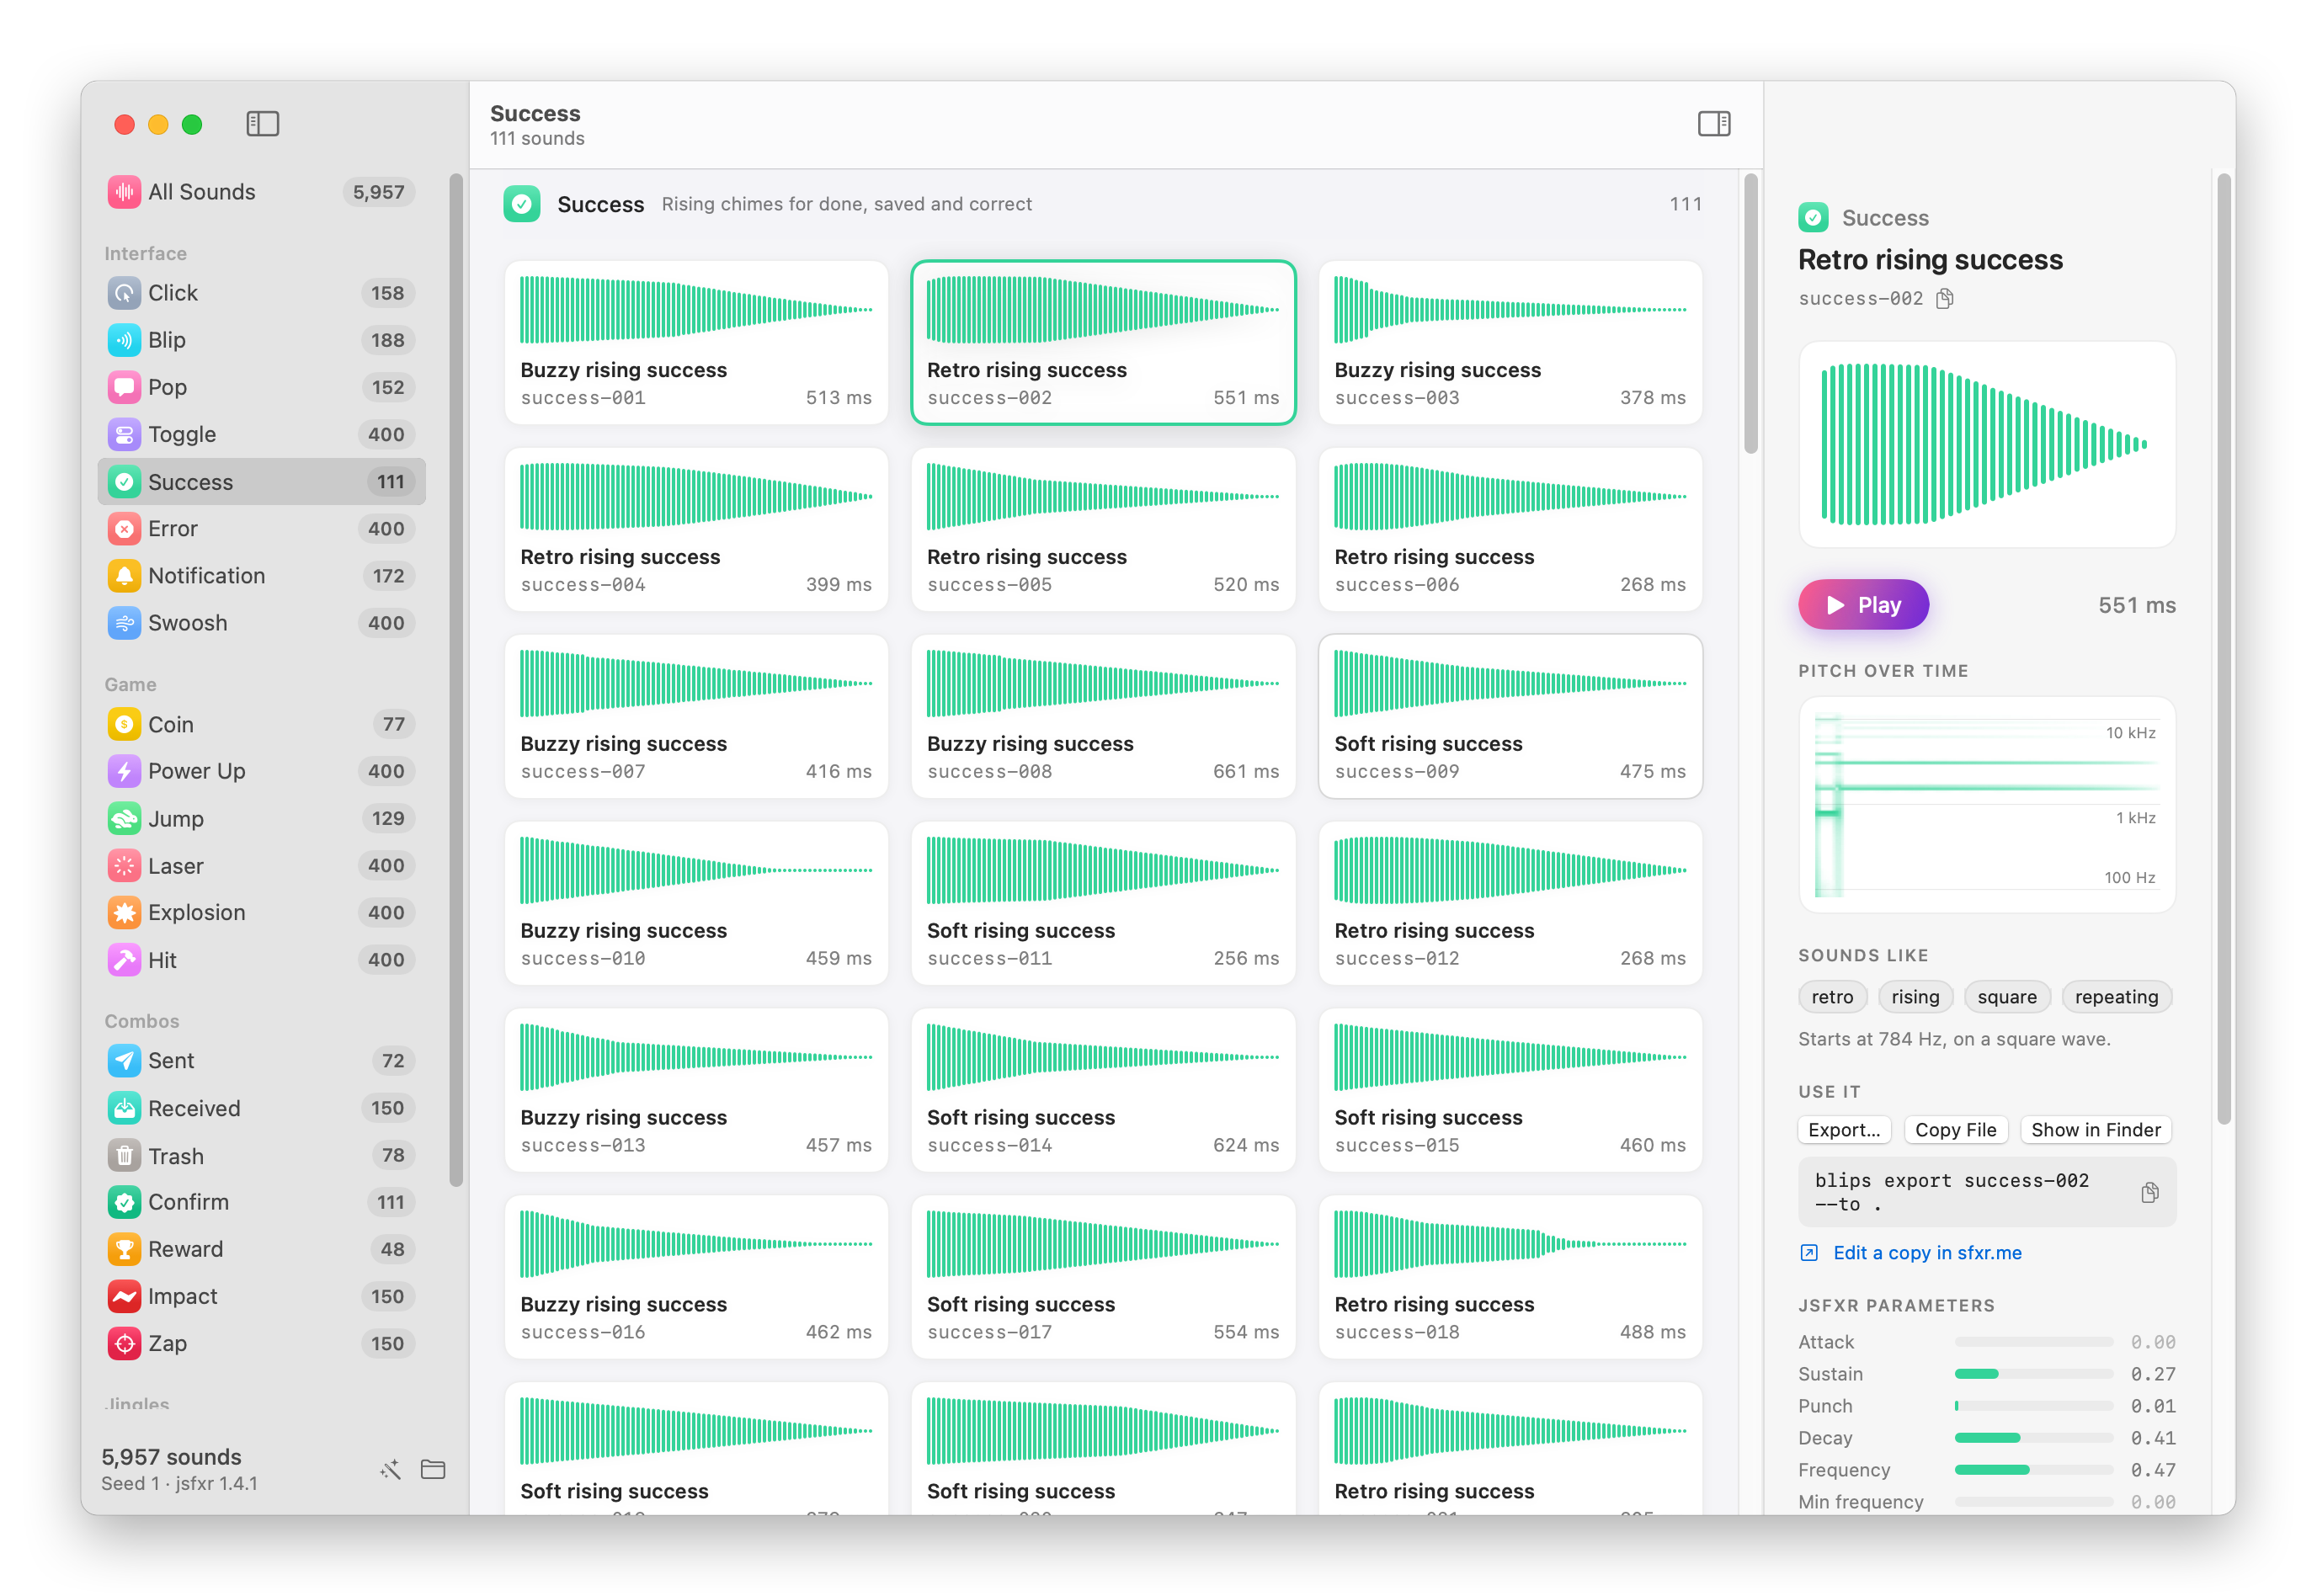The width and height of the screenshot is (2317, 1596).
Task: Select the Coin category icon
Action: coord(124,724)
